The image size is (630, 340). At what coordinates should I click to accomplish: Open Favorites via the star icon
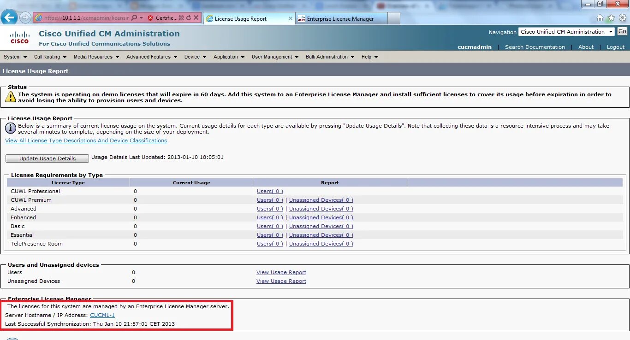611,18
